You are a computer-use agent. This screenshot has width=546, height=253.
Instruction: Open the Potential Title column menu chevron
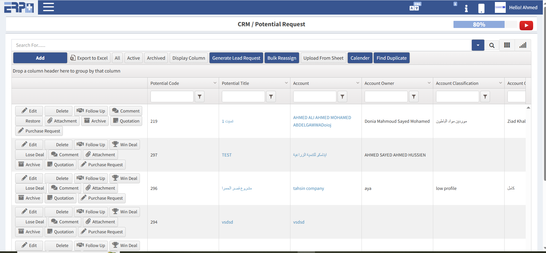[286, 83]
